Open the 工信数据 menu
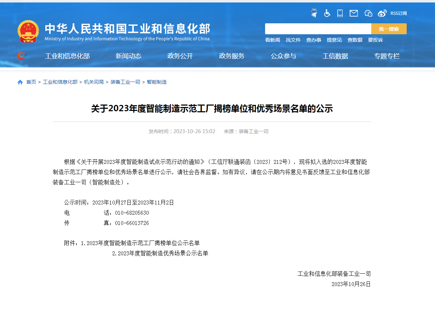435x309 pixels. pos(336,56)
